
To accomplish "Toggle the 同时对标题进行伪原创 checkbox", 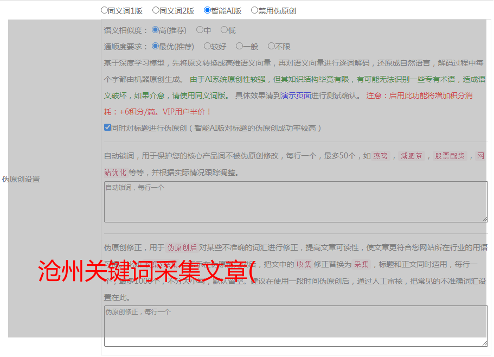I will point(107,127).
